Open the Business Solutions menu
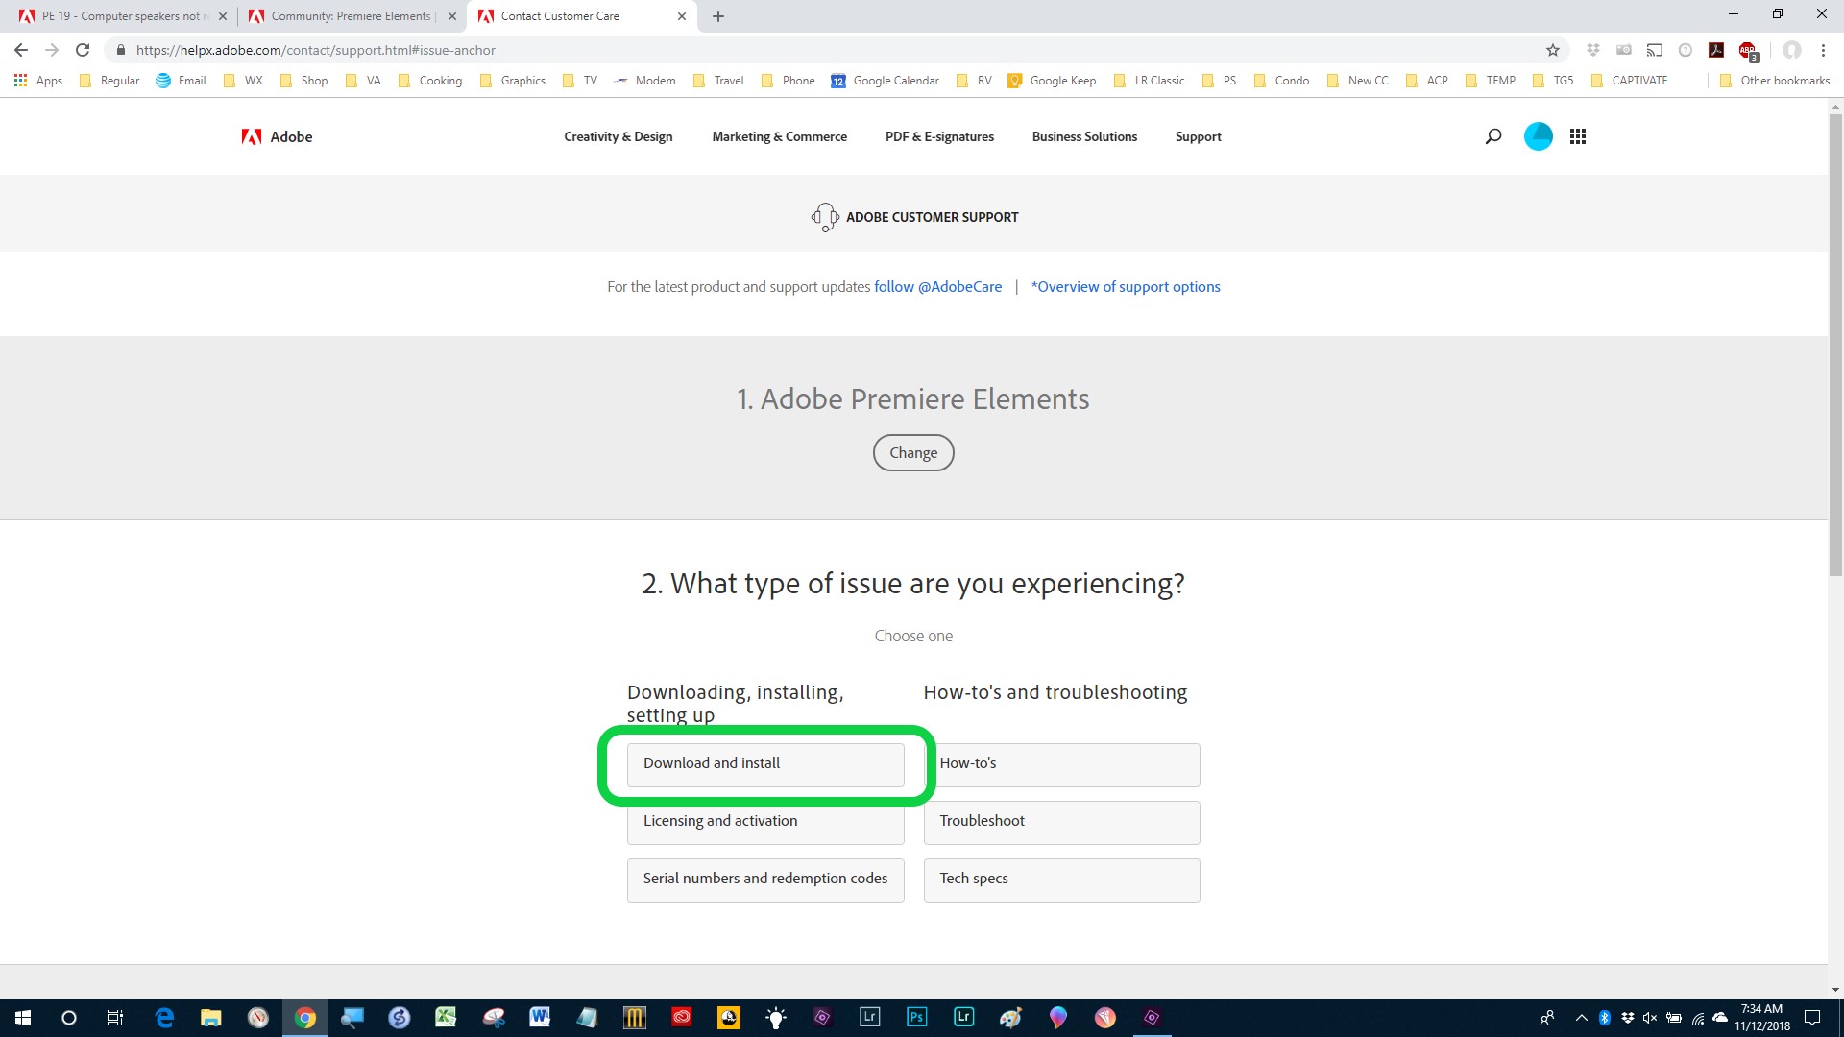 [x=1085, y=137]
